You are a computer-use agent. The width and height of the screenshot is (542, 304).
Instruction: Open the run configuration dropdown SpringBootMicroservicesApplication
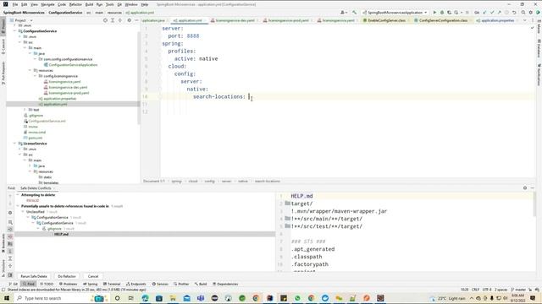coord(395,13)
